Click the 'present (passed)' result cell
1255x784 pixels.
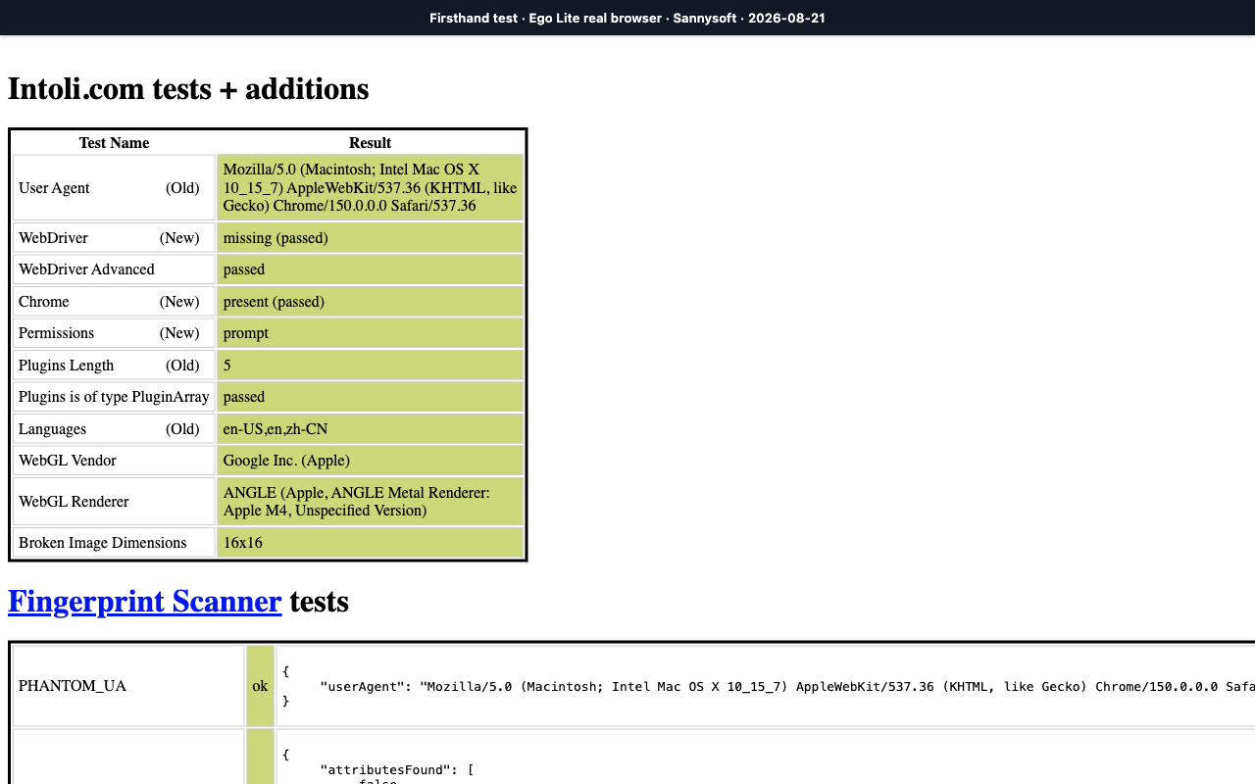coord(370,302)
